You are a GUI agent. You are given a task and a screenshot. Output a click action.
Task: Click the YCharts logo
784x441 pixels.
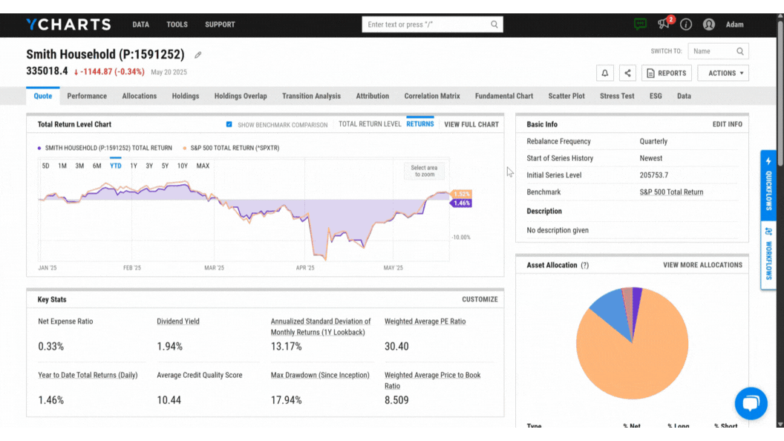[x=68, y=24]
